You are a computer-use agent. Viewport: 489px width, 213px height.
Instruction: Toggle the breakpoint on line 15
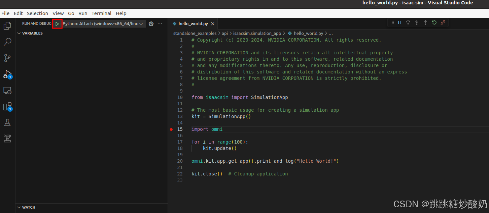(171, 129)
